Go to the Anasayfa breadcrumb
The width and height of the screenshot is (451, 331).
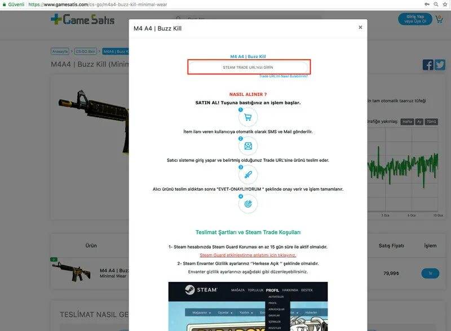click(60, 51)
